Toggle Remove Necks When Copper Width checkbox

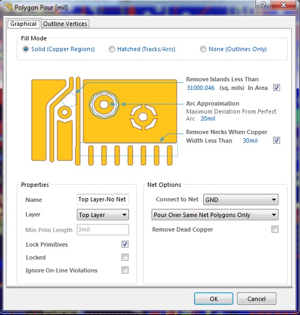click(276, 141)
